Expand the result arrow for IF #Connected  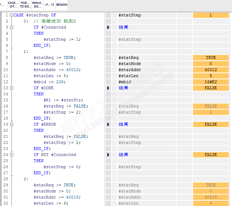108,27
